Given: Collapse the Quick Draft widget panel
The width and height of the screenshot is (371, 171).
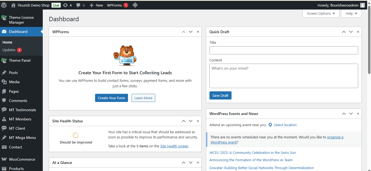Looking at the screenshot, I should pos(358,32).
